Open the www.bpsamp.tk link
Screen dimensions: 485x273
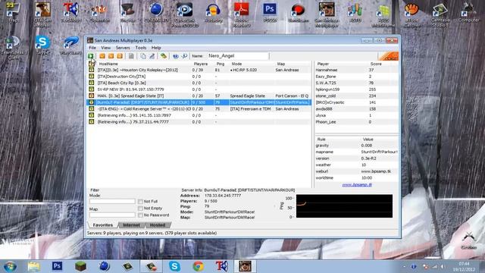coord(357,185)
